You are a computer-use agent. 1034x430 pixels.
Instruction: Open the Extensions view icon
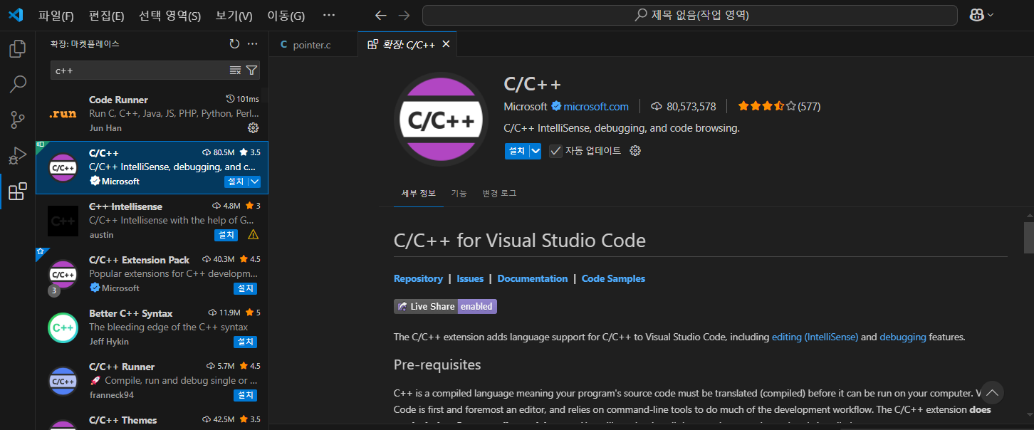pos(17,192)
